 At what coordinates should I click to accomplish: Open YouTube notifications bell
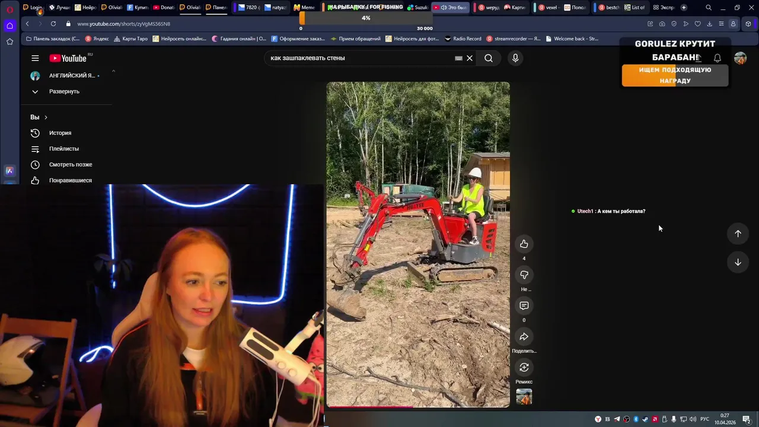click(x=717, y=58)
